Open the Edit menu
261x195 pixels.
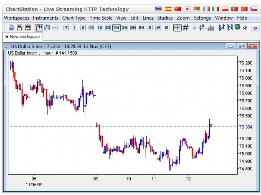pyautogui.click(x=134, y=18)
